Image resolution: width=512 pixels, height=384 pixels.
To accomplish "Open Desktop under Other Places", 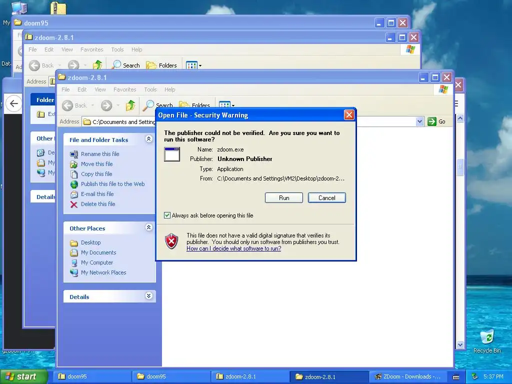I will tap(91, 242).
